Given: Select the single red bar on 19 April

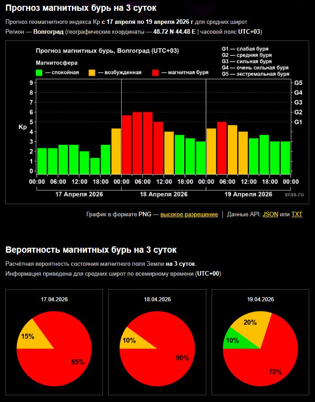Looking at the screenshot, I should point(222,147).
